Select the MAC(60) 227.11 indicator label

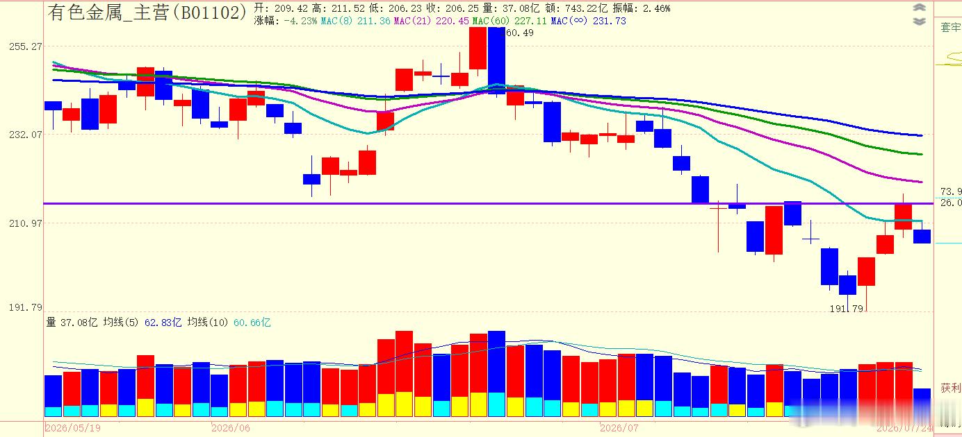[509, 21]
